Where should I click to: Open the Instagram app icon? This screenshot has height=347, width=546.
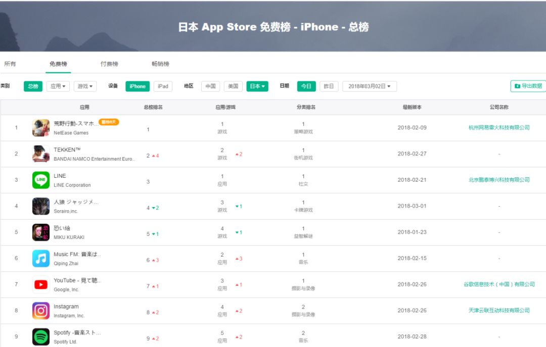[41, 311]
